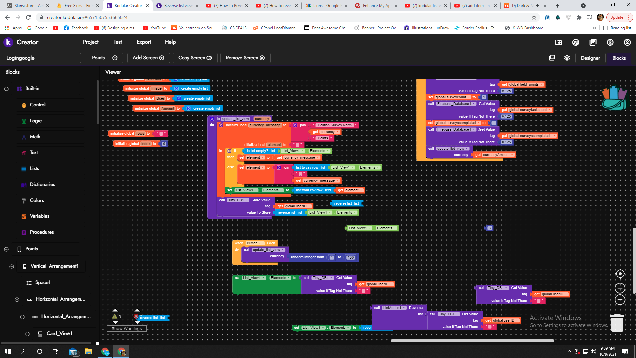This screenshot has height=358, width=636.
Task: Open the Control blocks category
Action: point(38,105)
